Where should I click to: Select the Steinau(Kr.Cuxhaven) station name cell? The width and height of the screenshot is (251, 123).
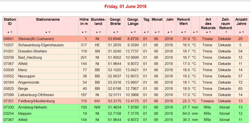(36, 39)
